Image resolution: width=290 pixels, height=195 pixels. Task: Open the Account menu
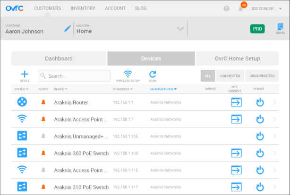(x=115, y=8)
